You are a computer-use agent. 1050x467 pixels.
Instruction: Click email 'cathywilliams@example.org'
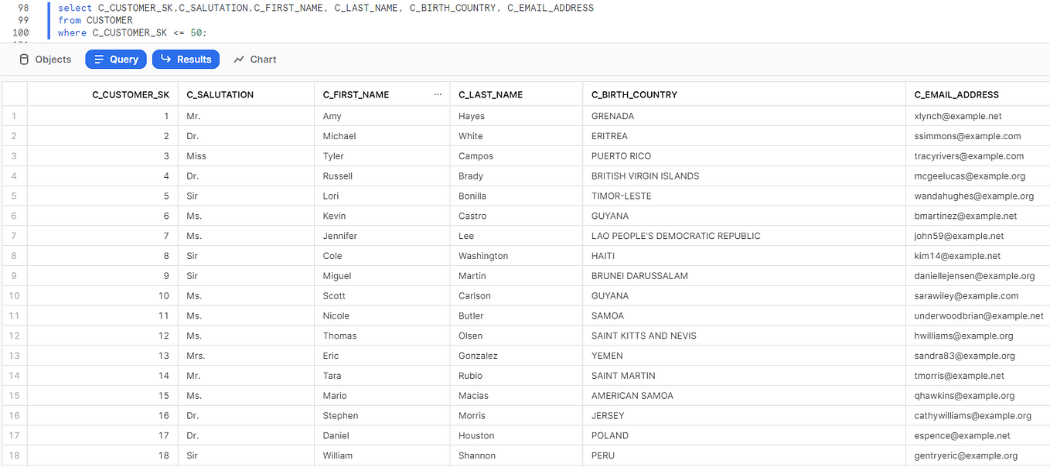[973, 416]
